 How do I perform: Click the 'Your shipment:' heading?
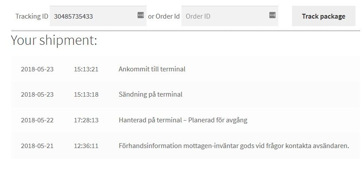(x=54, y=40)
